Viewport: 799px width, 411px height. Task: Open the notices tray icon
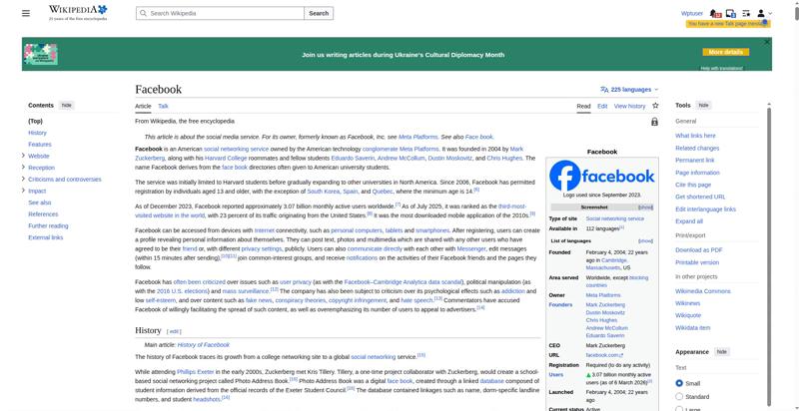(731, 13)
